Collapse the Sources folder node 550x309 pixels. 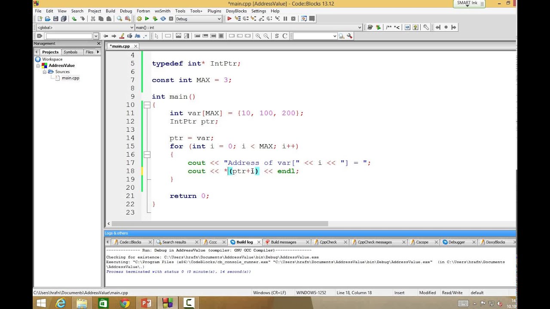pos(44,72)
